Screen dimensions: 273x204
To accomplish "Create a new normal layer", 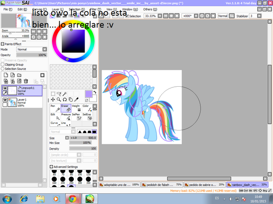I will tap(6, 75).
